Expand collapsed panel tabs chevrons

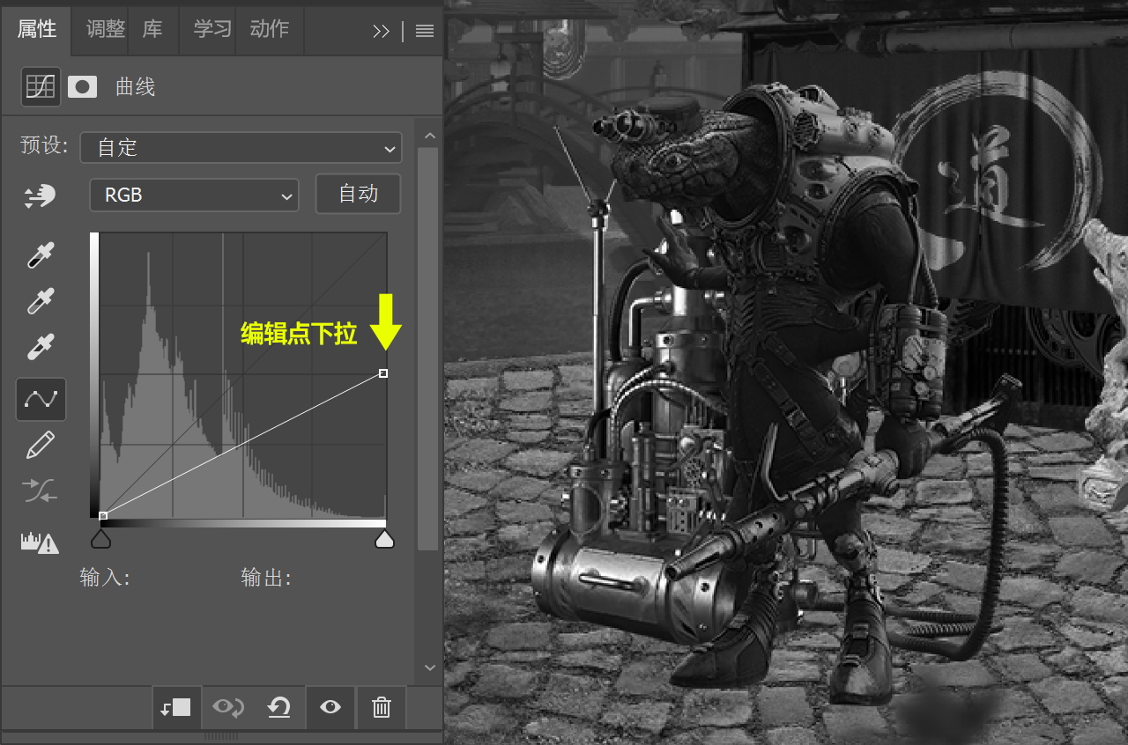(x=381, y=31)
